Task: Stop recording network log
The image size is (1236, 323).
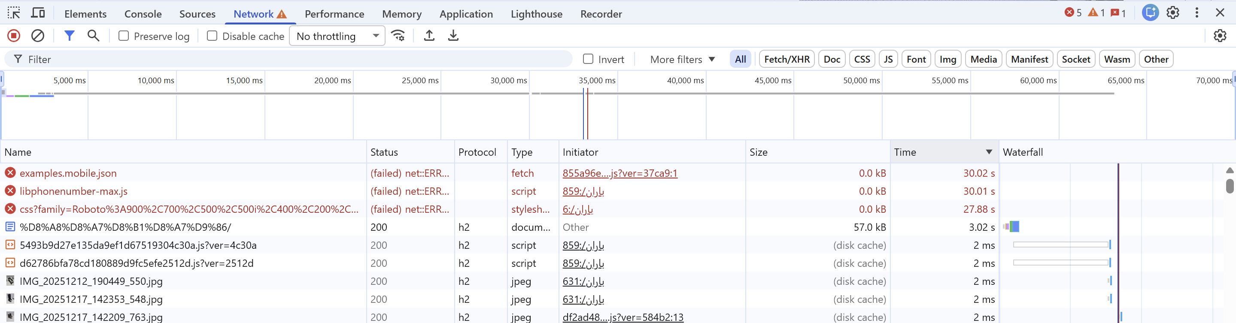Action: coord(14,36)
